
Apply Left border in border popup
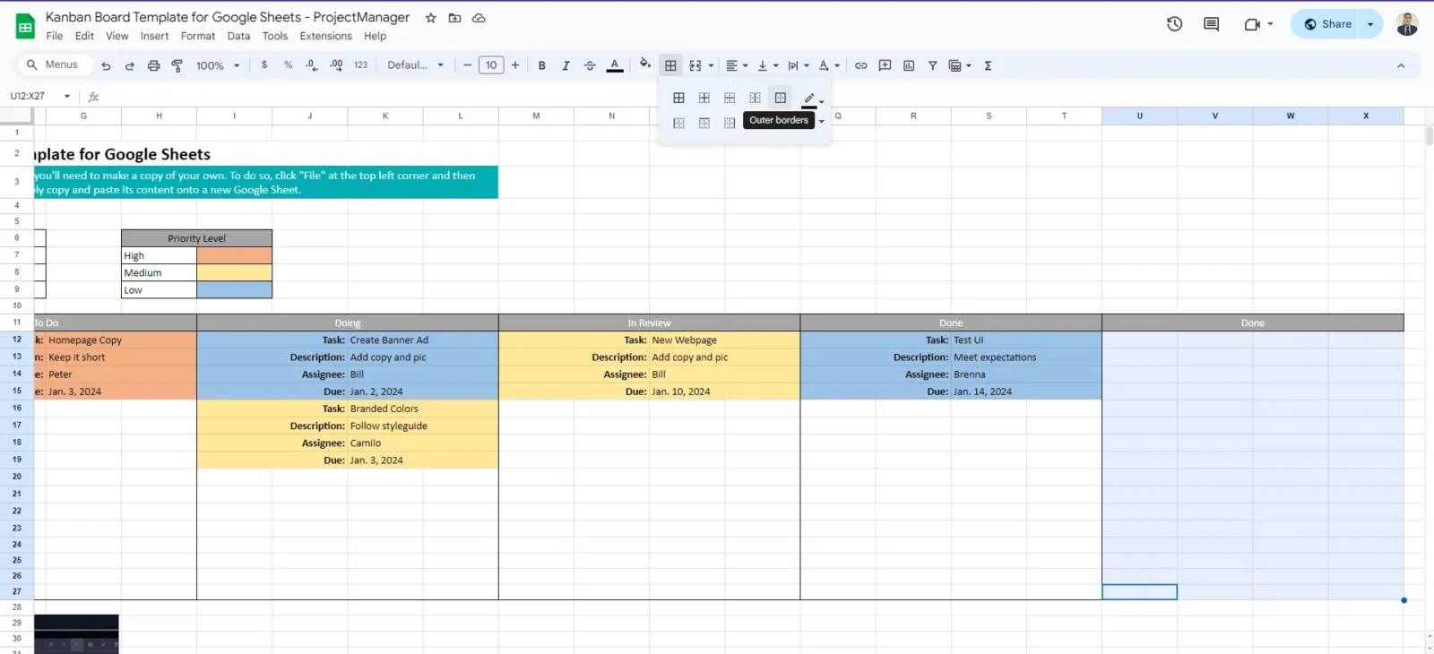[x=678, y=123]
